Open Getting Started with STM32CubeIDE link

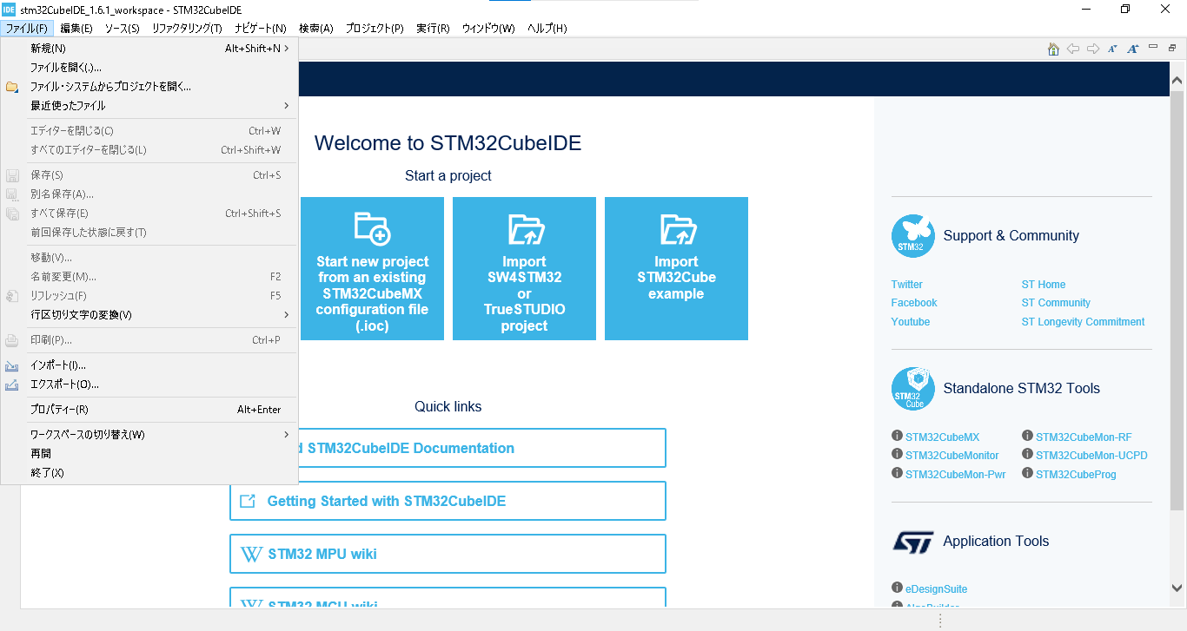448,501
